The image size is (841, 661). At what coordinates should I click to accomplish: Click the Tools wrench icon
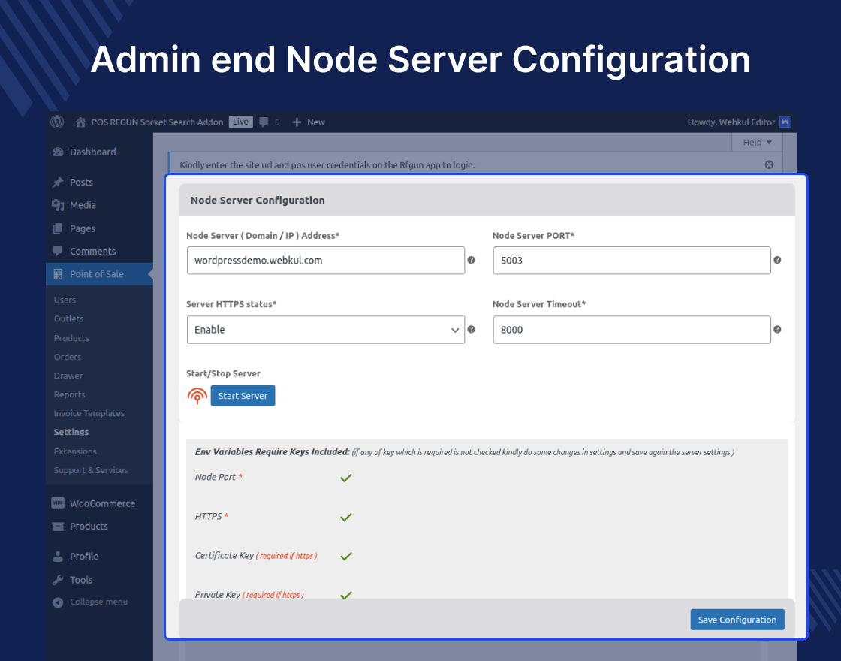coord(58,580)
